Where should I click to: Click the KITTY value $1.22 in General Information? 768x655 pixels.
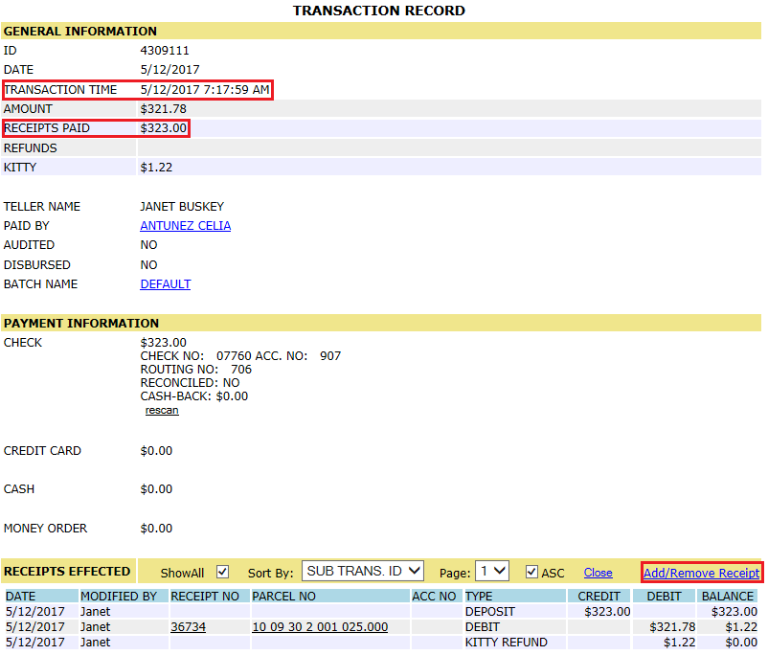tap(156, 168)
